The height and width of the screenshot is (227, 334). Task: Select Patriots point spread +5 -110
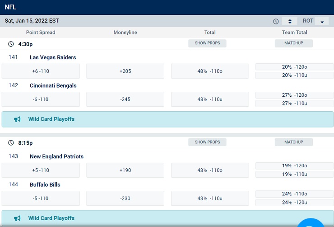click(41, 170)
